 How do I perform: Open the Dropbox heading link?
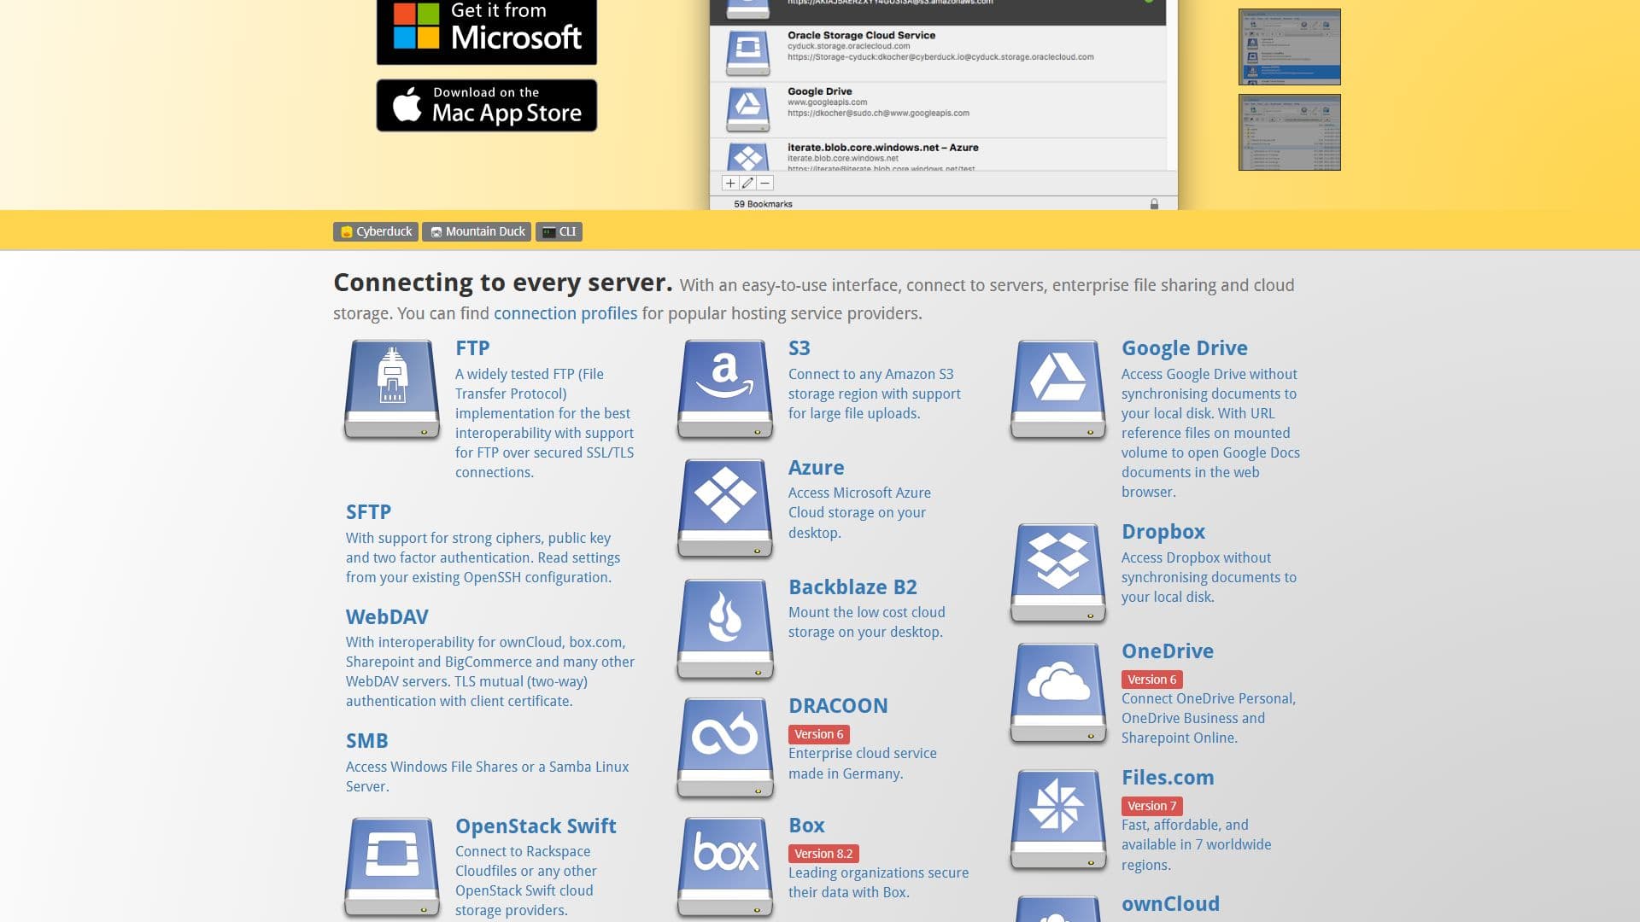point(1163,532)
